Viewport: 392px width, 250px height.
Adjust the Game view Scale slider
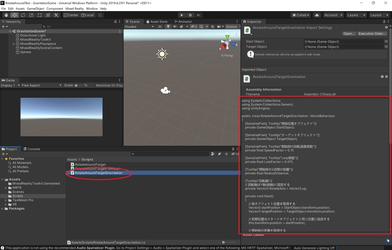(x=78, y=85)
